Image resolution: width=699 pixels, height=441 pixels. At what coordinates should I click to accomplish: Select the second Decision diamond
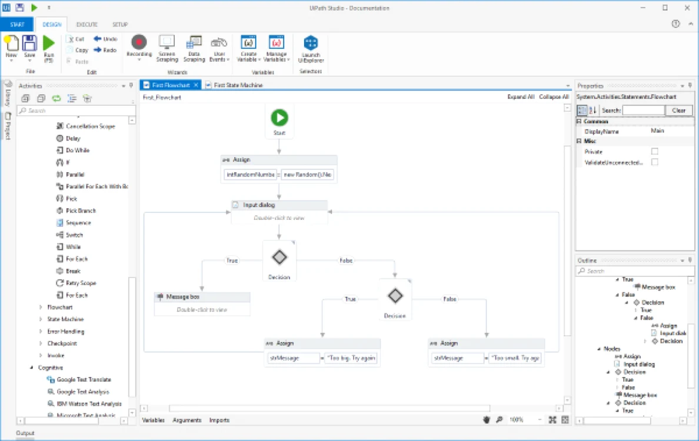click(x=395, y=296)
